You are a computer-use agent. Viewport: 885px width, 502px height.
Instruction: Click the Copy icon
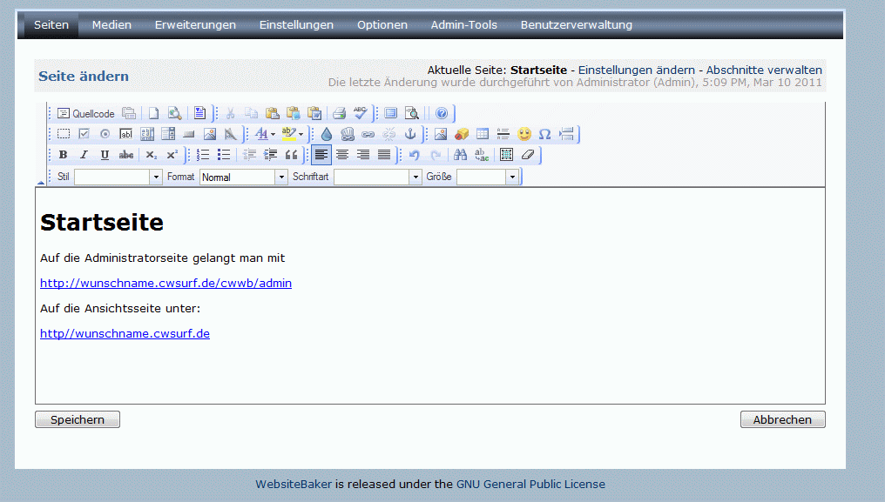pyautogui.click(x=251, y=113)
